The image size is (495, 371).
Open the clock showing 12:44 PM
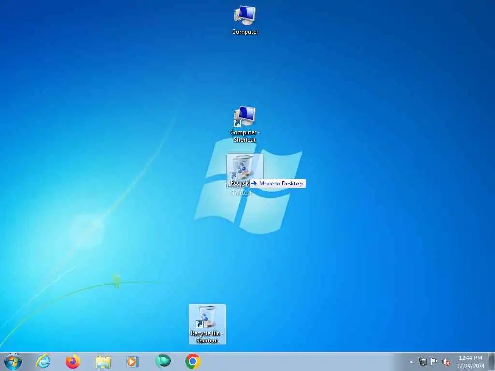click(470, 361)
